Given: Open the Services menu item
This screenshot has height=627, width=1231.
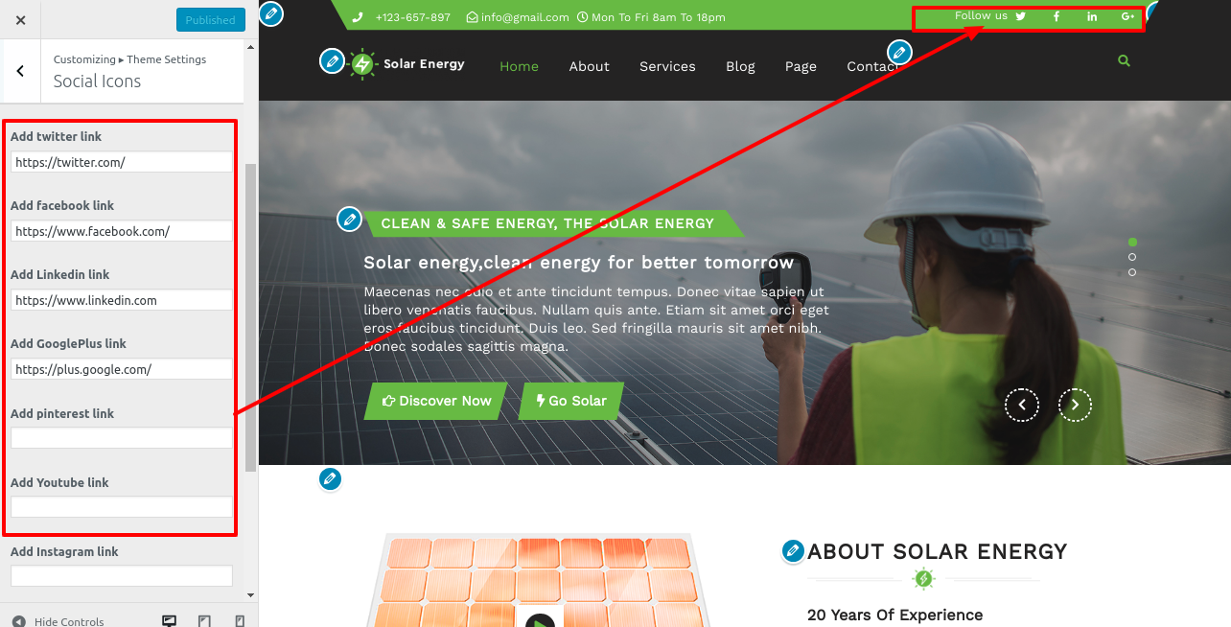Looking at the screenshot, I should pos(667,66).
